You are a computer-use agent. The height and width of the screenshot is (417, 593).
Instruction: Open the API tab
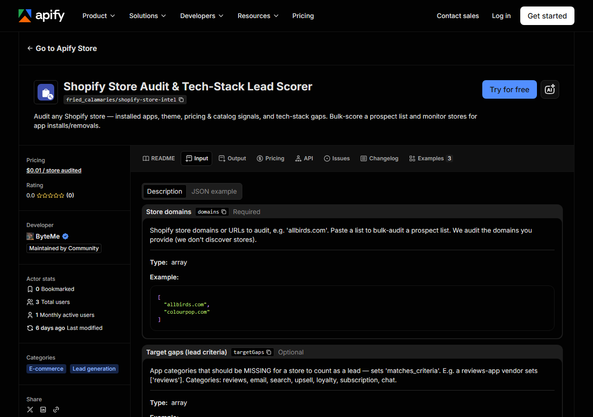pos(304,158)
